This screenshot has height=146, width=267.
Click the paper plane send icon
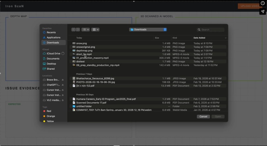pyautogui.click(x=263, y=11)
